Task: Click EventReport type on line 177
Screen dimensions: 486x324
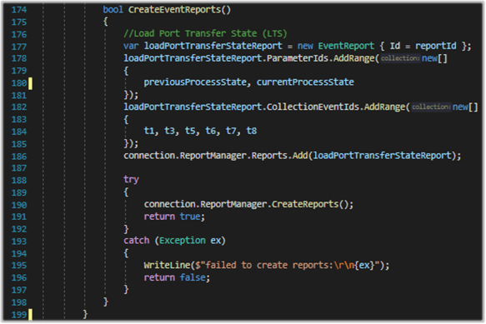Action: click(x=346, y=46)
